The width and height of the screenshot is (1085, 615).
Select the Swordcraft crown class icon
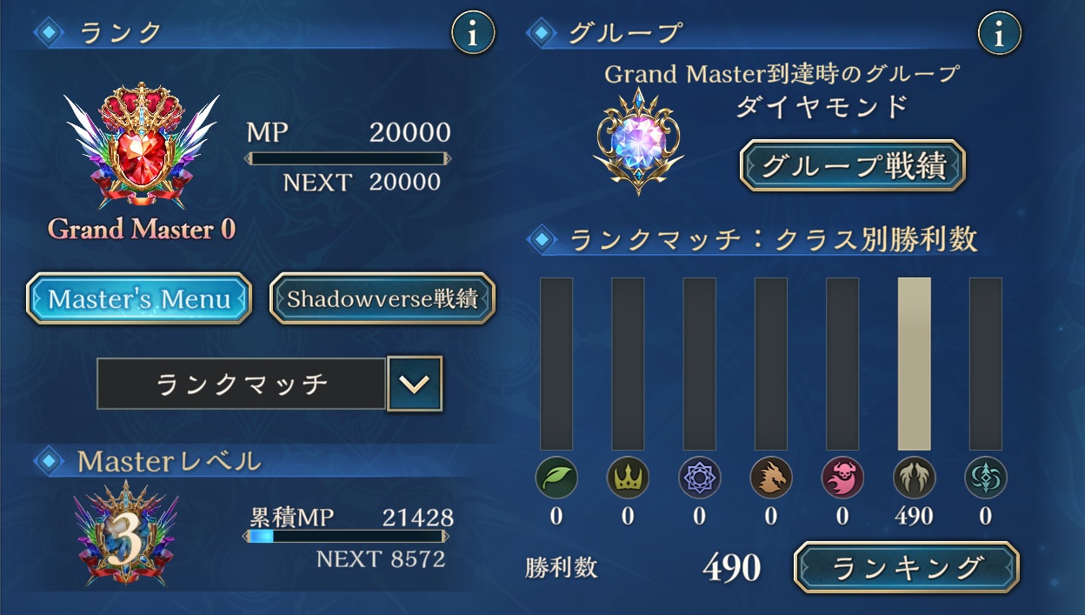tap(628, 478)
